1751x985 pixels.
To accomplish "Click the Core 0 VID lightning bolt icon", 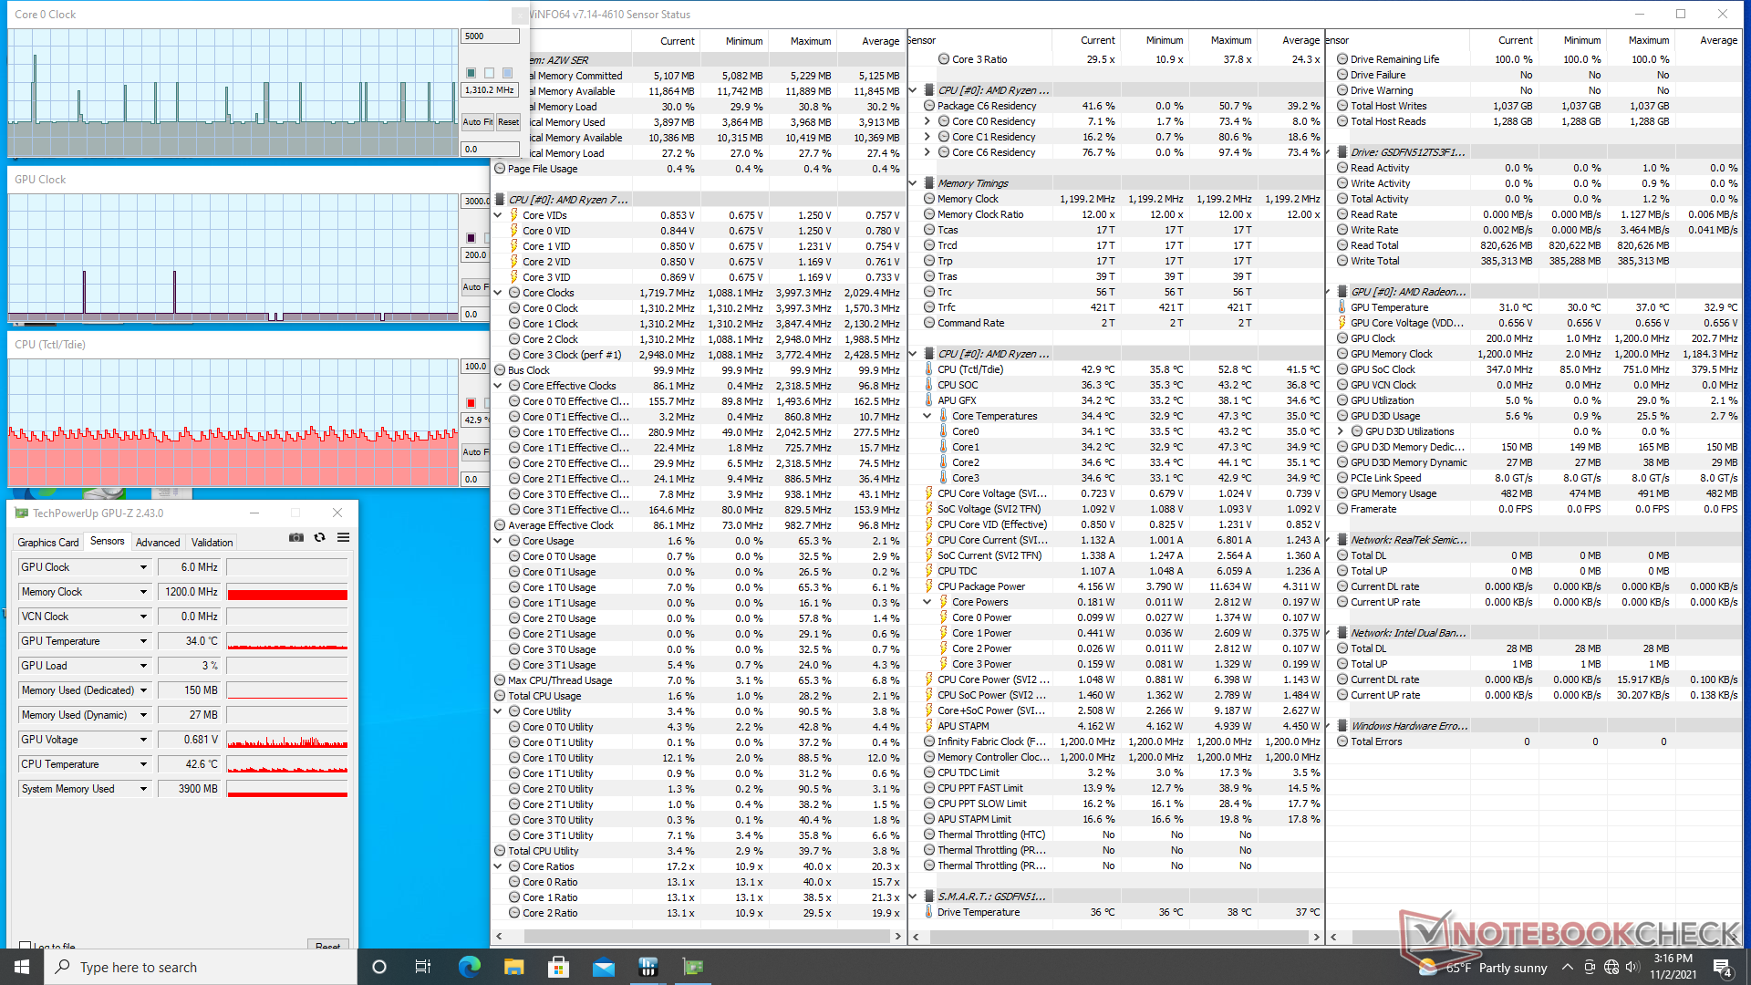I will click(x=514, y=231).
